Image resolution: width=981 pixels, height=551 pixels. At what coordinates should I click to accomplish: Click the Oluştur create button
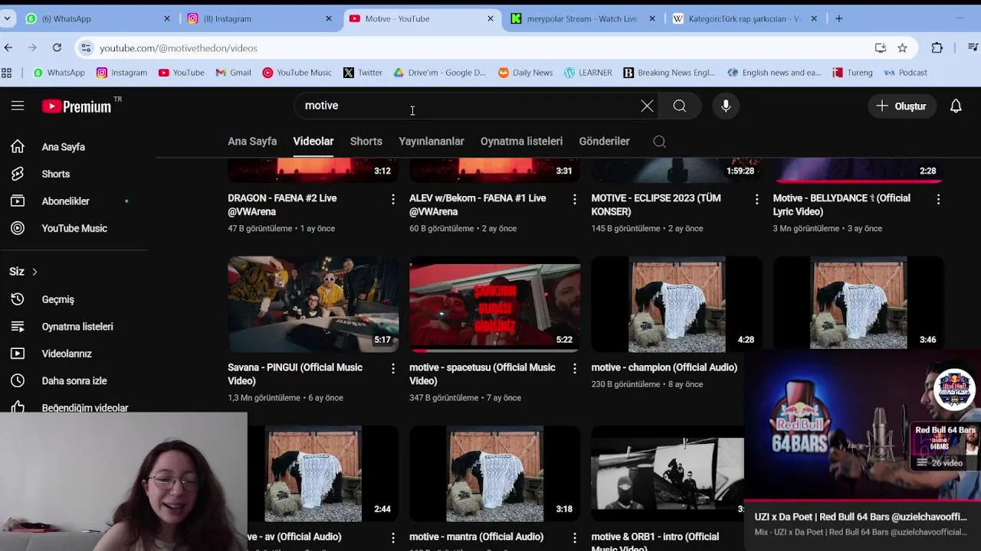click(901, 106)
